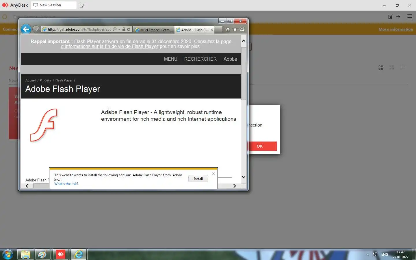
Task: Go to Accueil breadcrumb
Action: click(31, 80)
